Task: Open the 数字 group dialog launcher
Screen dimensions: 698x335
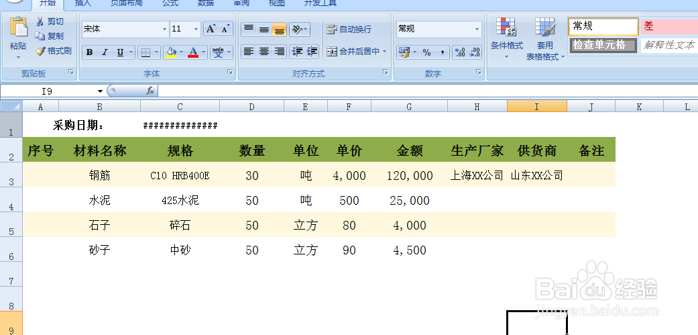Action: [479, 72]
